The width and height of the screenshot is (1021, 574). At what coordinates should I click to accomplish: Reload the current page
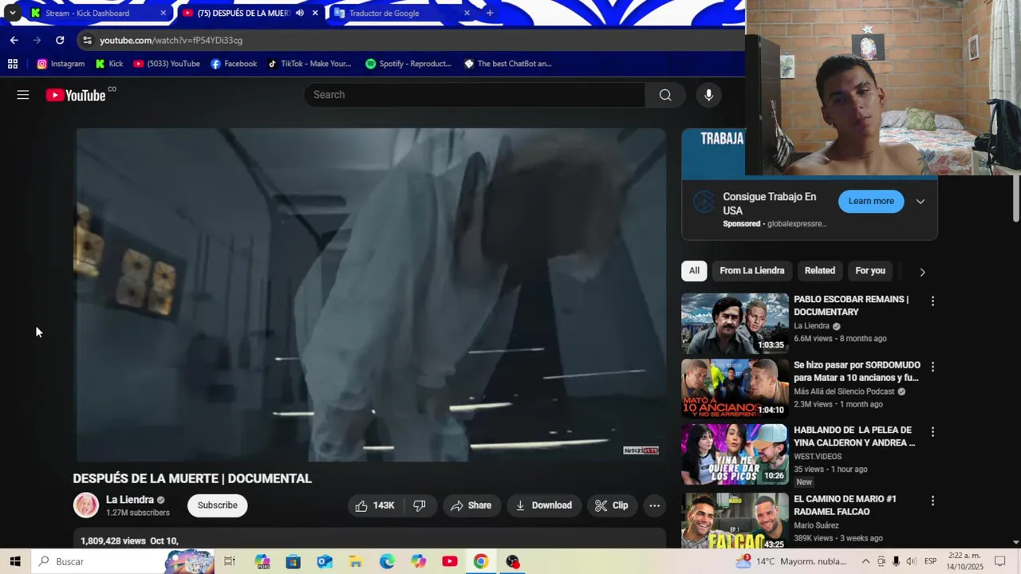point(60,40)
